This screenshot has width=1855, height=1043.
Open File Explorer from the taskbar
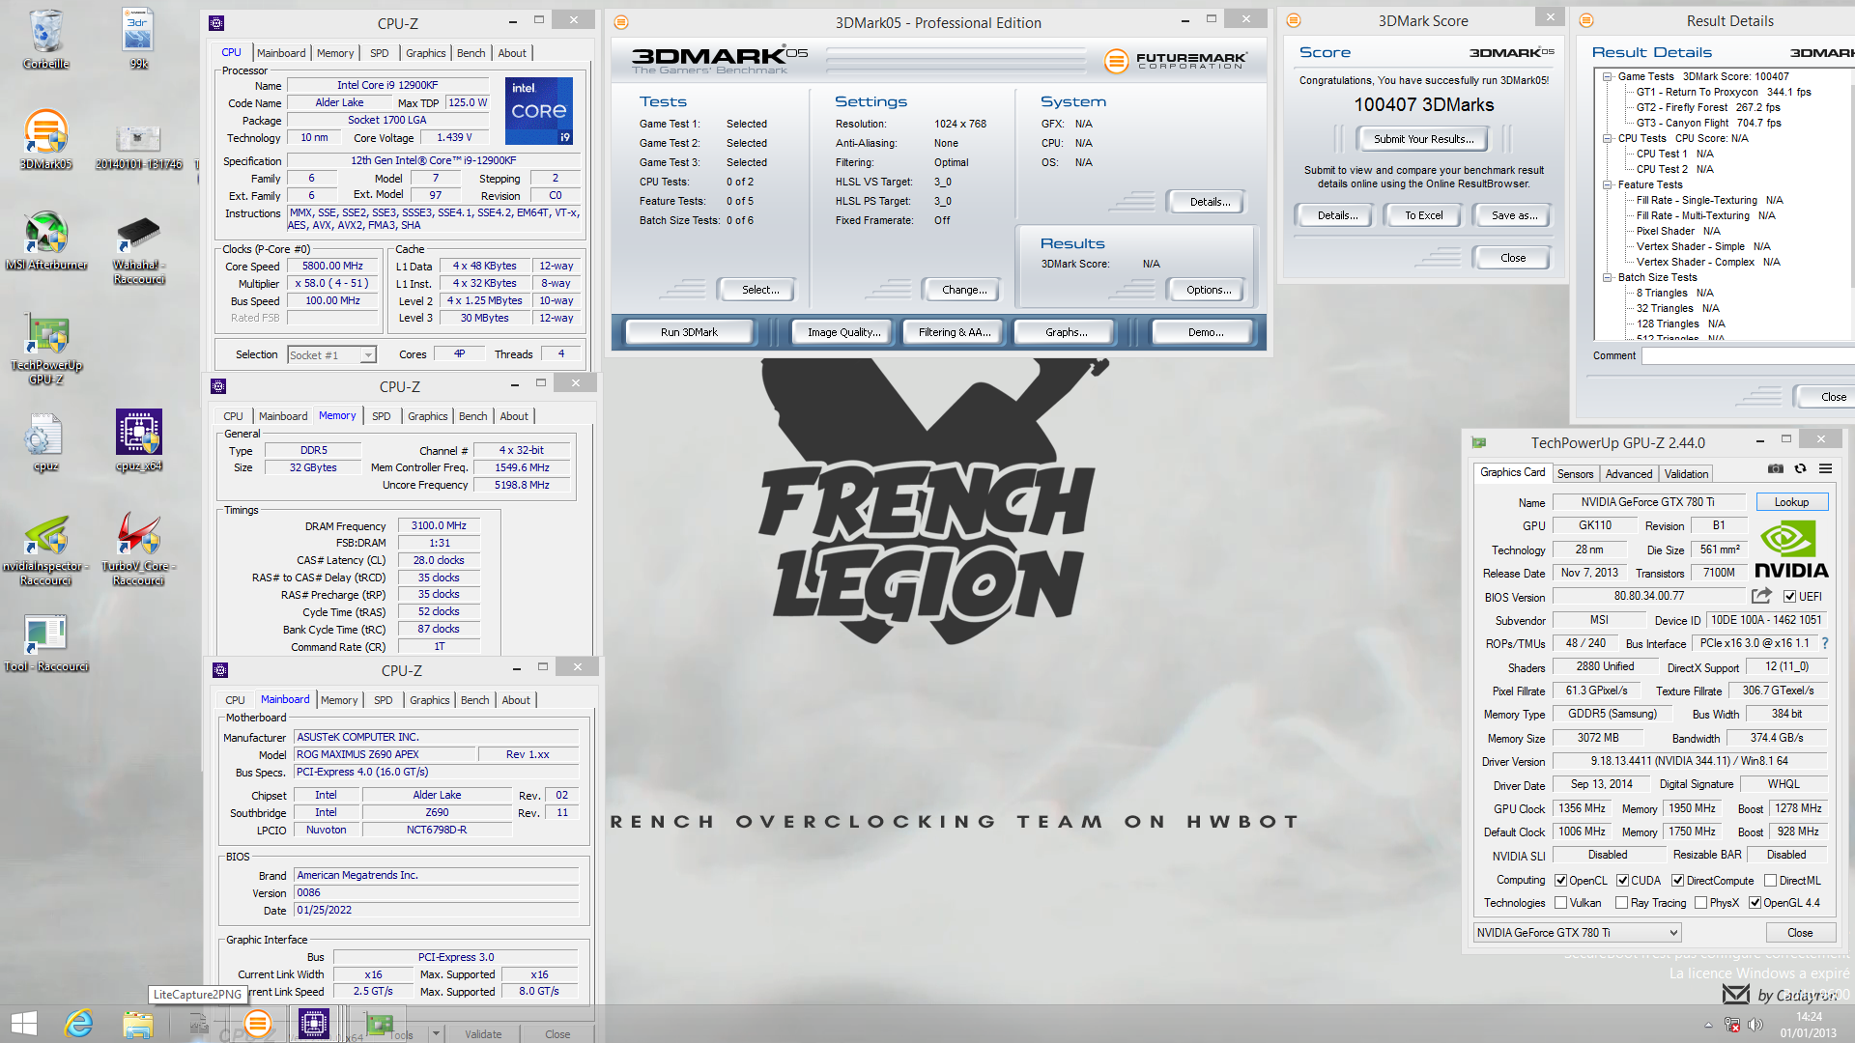(x=138, y=1024)
